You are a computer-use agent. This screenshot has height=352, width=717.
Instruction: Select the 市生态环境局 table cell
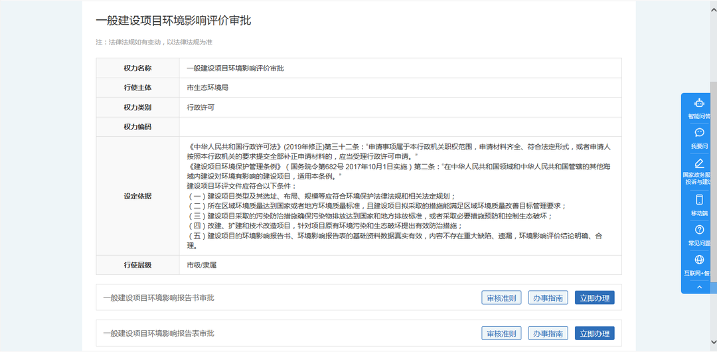(208, 88)
